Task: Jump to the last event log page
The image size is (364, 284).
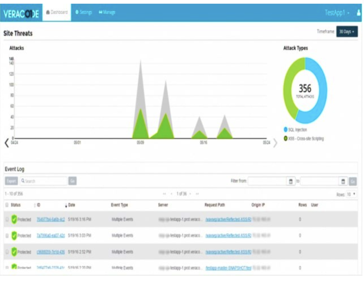Action: [197, 194]
